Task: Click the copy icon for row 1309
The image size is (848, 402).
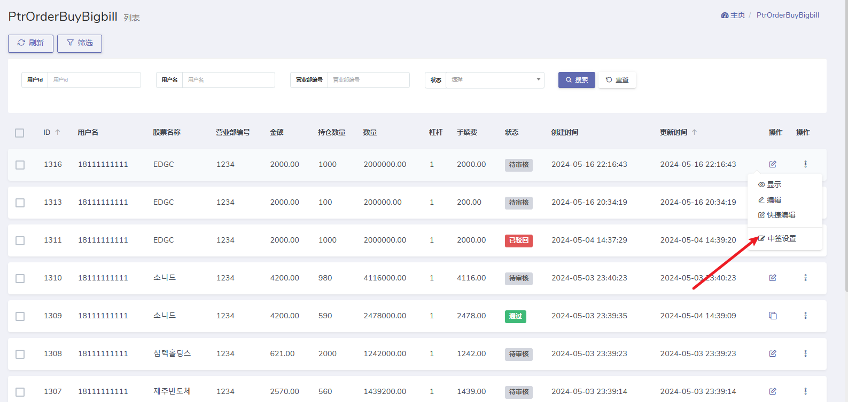Action: (773, 316)
